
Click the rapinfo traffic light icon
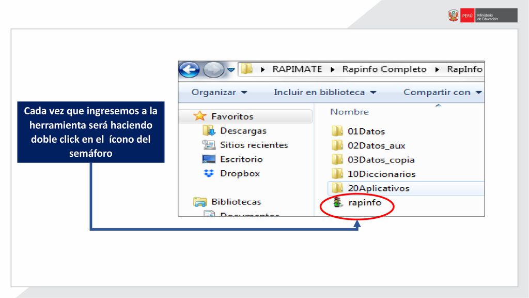point(337,202)
